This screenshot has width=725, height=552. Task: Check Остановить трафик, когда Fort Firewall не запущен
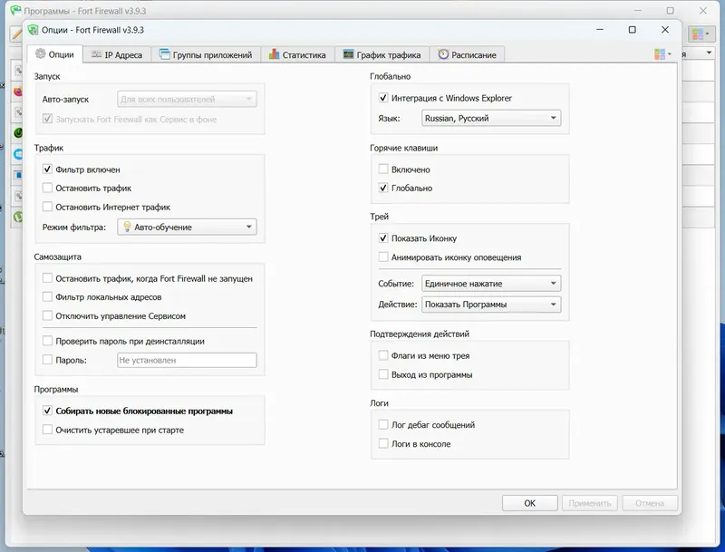(47, 278)
